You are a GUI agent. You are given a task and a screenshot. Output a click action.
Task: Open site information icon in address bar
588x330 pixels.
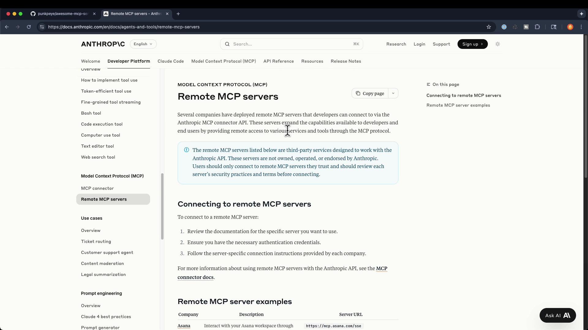42,27
